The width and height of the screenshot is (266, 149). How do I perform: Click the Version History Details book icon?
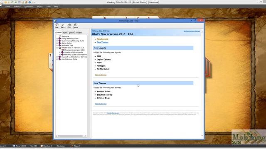[62, 53]
